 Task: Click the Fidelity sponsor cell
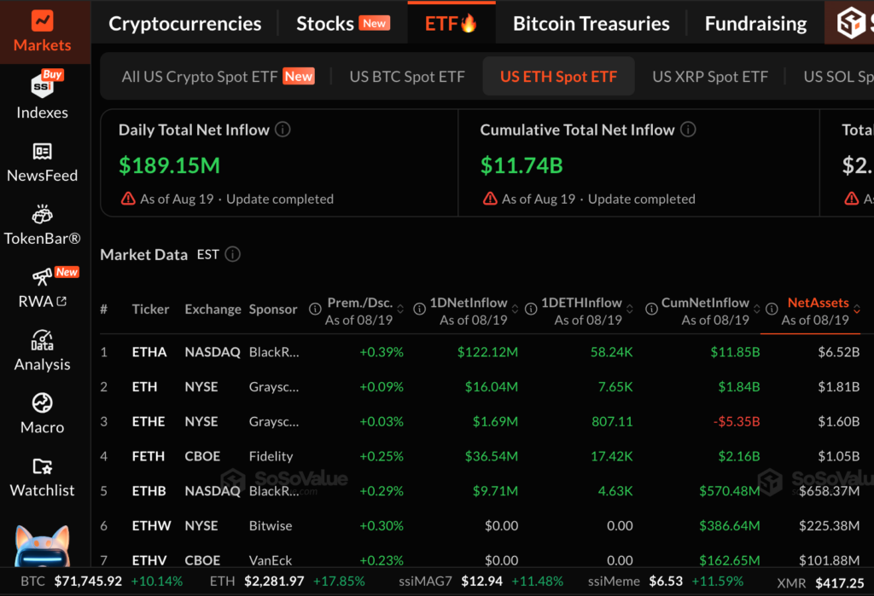[x=271, y=456]
